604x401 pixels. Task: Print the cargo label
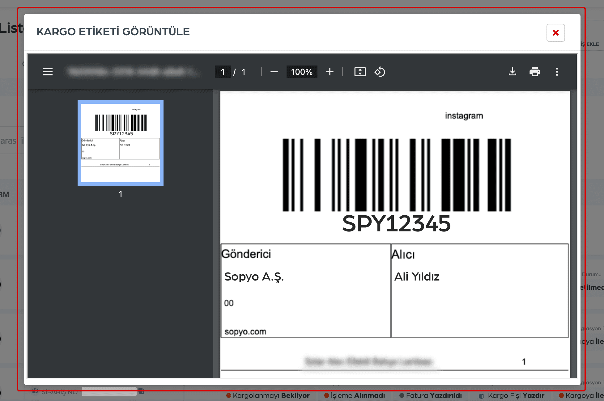[x=534, y=72]
